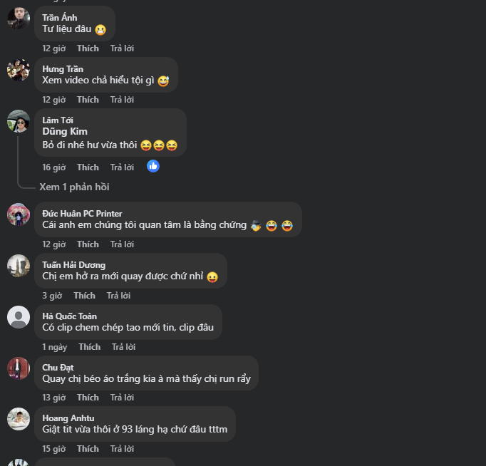Like Trần Ánh's comment with Thích

click(x=88, y=48)
